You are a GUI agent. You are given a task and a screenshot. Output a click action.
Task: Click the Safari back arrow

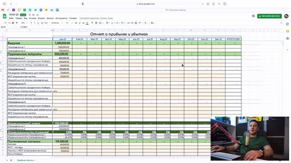tap(11, 4)
